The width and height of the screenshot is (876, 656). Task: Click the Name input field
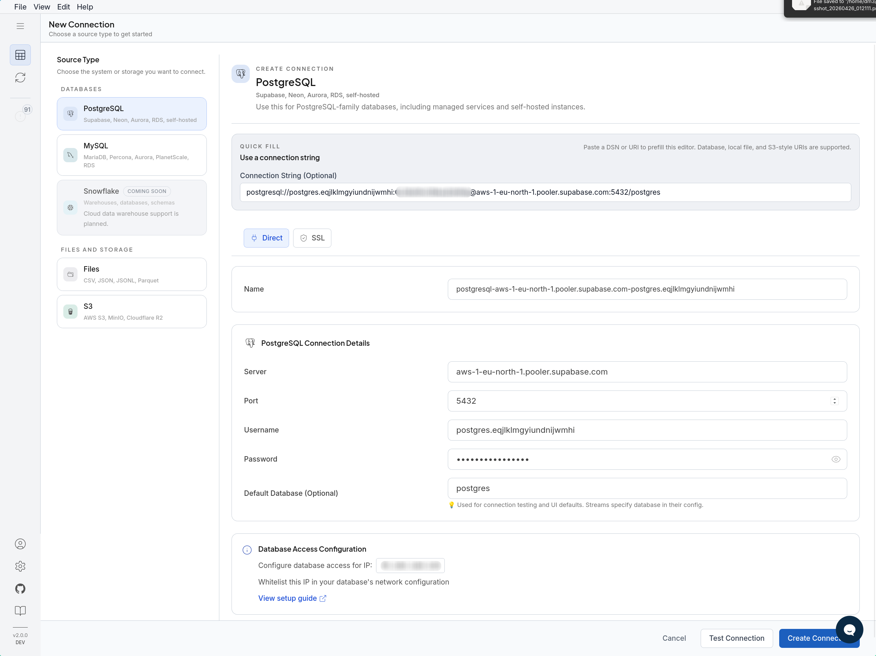[647, 289]
